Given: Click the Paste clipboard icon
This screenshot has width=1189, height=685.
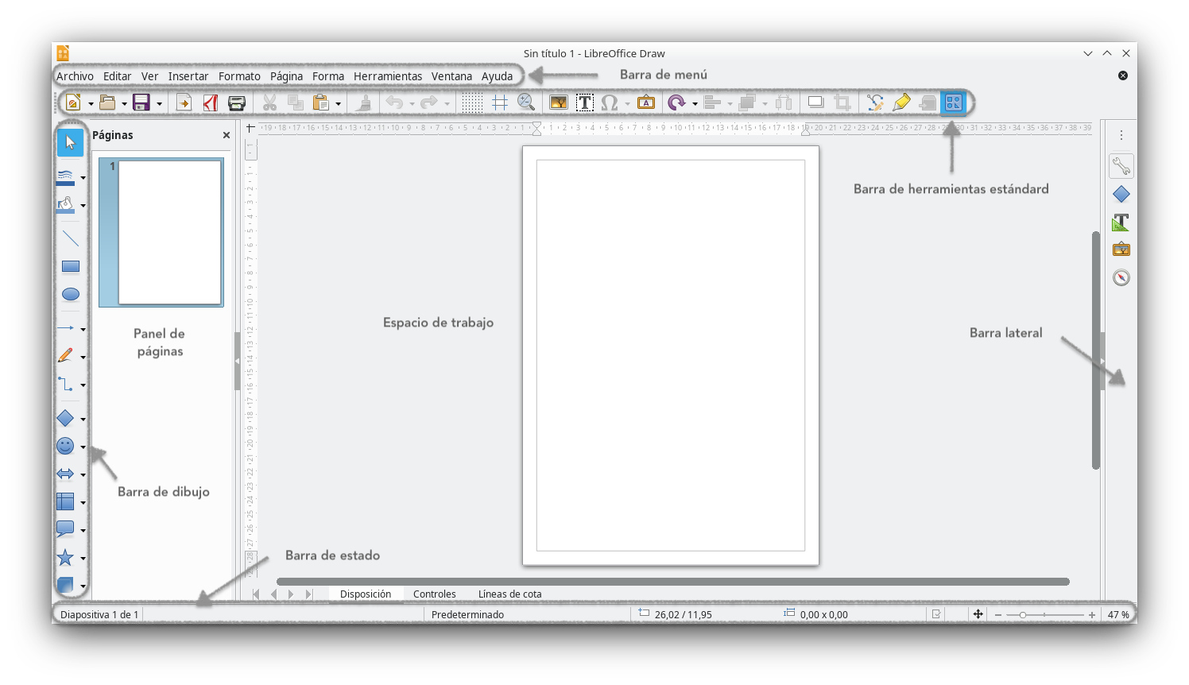Looking at the screenshot, I should point(320,103).
